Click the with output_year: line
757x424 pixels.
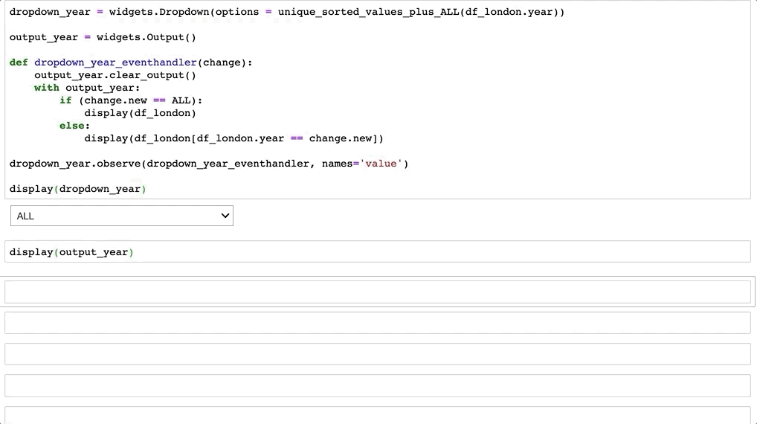[x=87, y=88]
